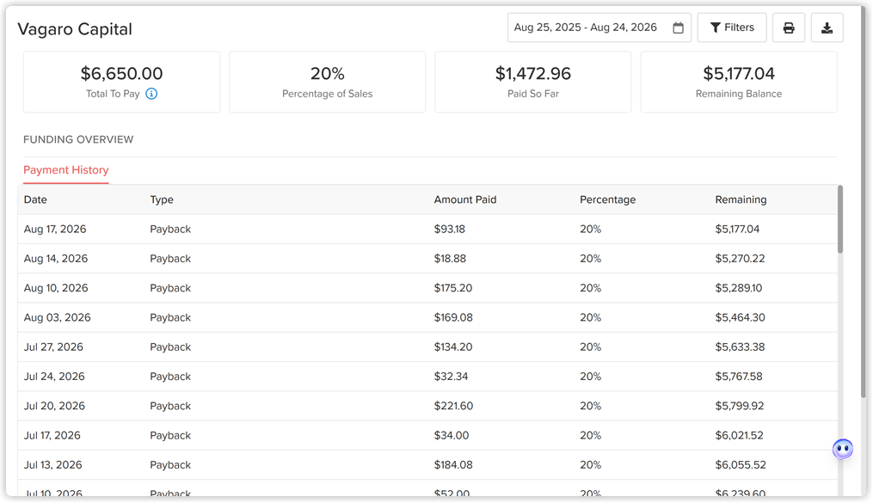Click Payback type in Aug 17 row
Screen dimensions: 873x503
[170, 230]
